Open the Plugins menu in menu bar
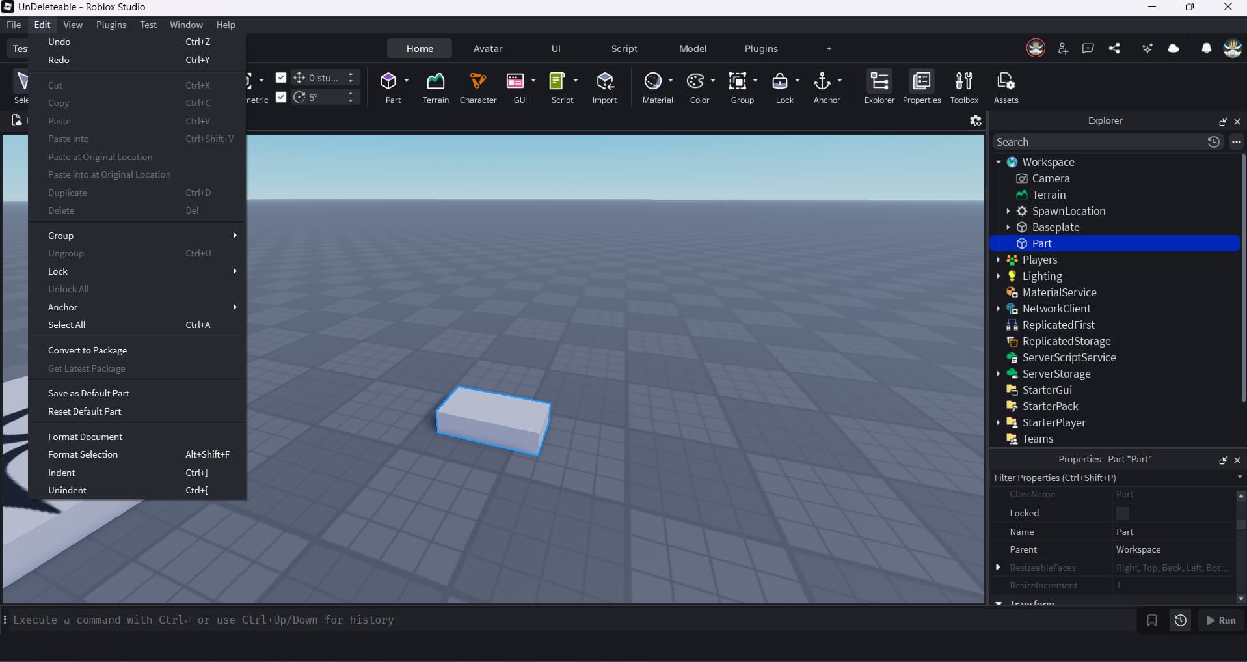Screen dimensions: 1247x662 111,25
